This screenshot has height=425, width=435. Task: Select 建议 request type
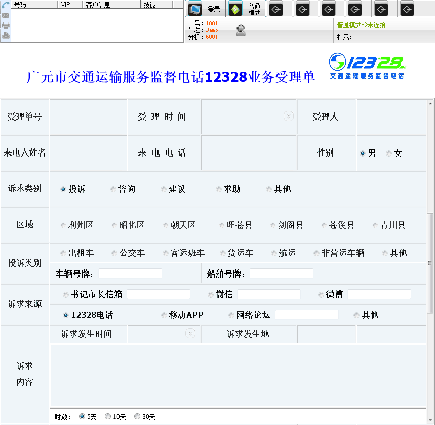pos(164,189)
